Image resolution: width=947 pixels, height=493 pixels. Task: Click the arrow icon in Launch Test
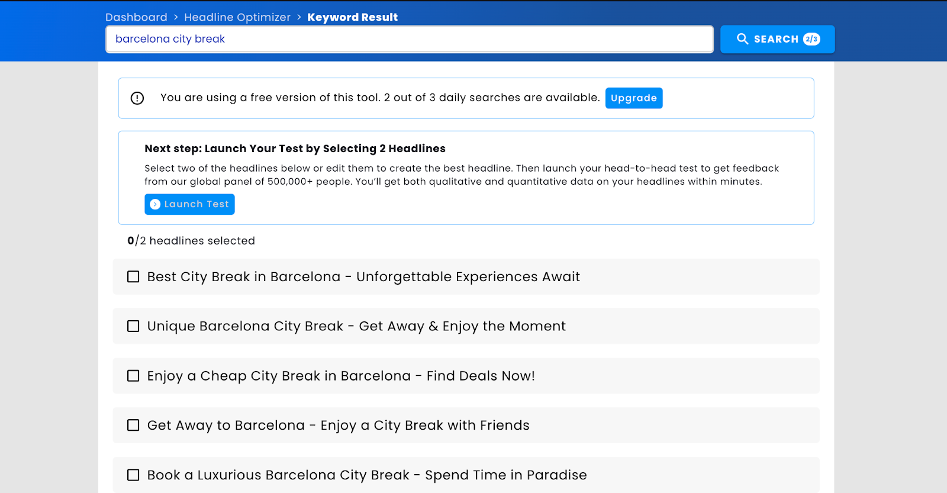coord(155,204)
